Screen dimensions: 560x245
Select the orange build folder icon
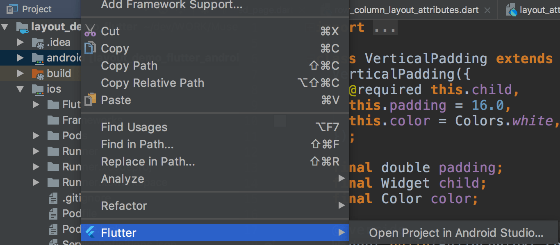click(x=38, y=74)
